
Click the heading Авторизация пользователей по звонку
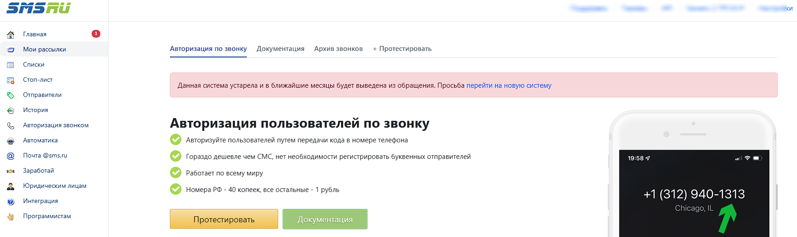click(299, 123)
